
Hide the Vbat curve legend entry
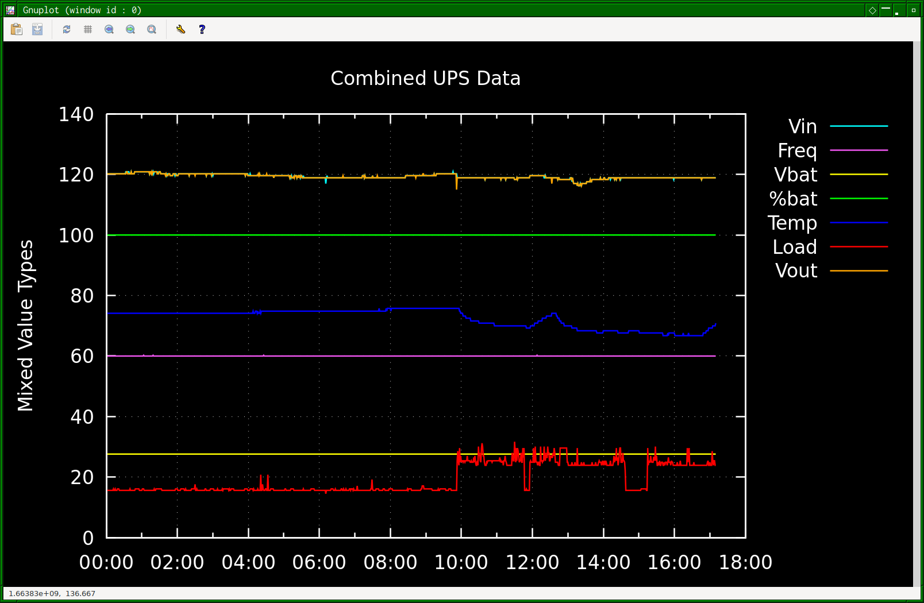(795, 175)
